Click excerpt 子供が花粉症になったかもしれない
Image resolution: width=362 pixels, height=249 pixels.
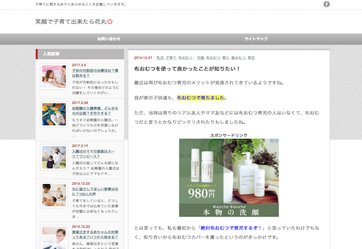tap(96, 87)
